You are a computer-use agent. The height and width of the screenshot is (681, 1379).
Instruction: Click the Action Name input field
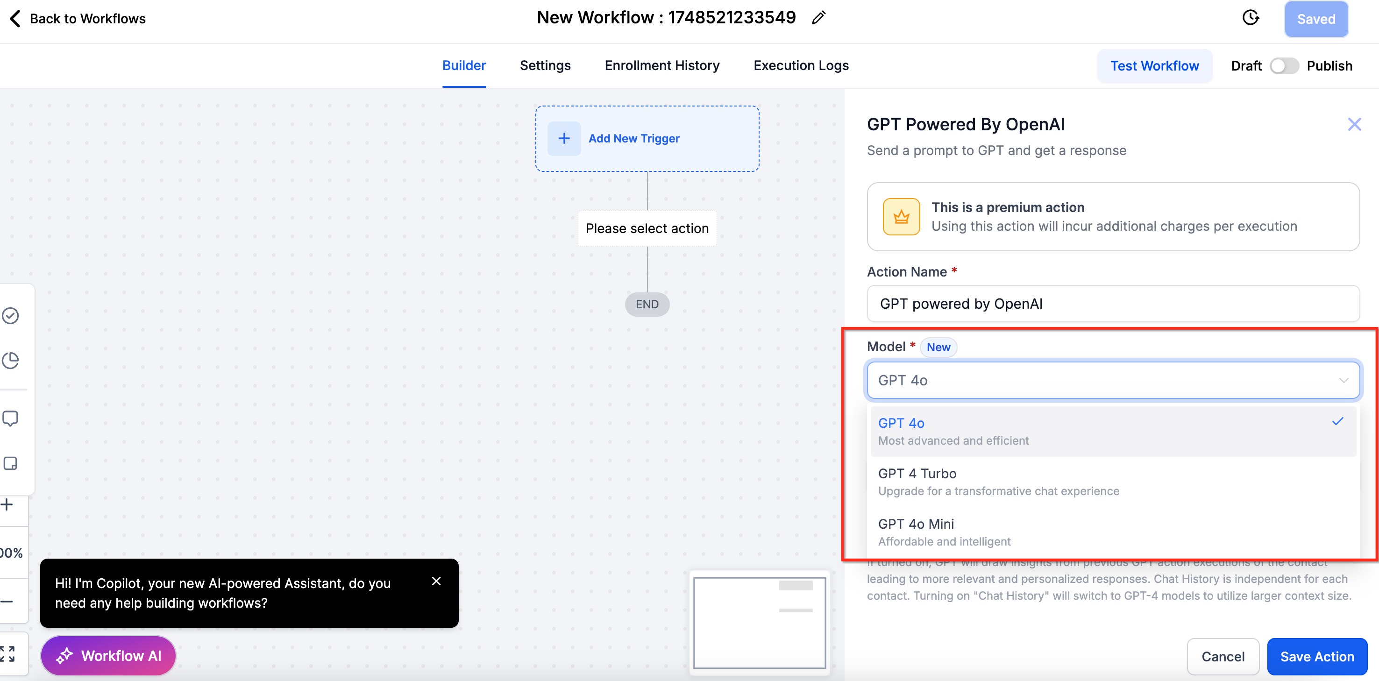[x=1113, y=304]
